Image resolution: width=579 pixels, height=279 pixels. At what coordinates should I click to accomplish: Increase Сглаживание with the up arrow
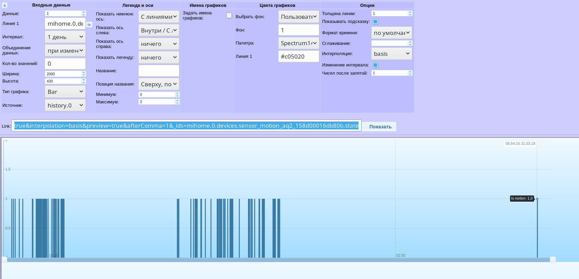point(410,42)
